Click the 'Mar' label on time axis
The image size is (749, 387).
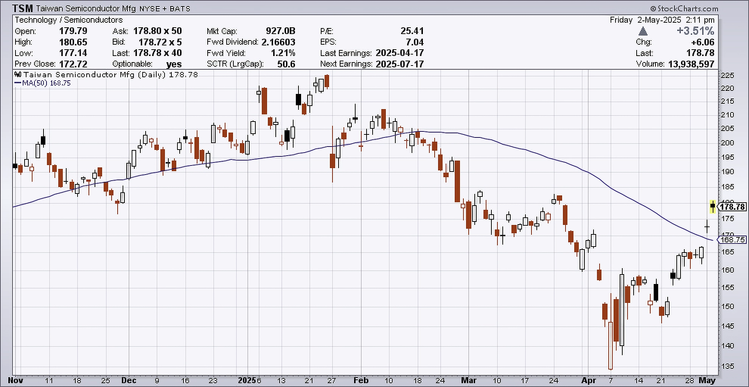(x=469, y=380)
